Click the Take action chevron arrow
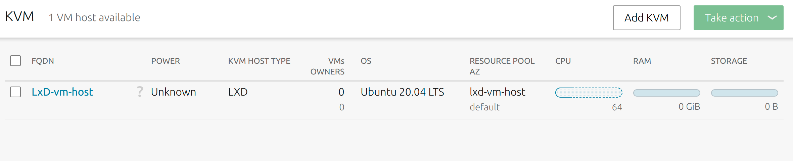 (772, 18)
